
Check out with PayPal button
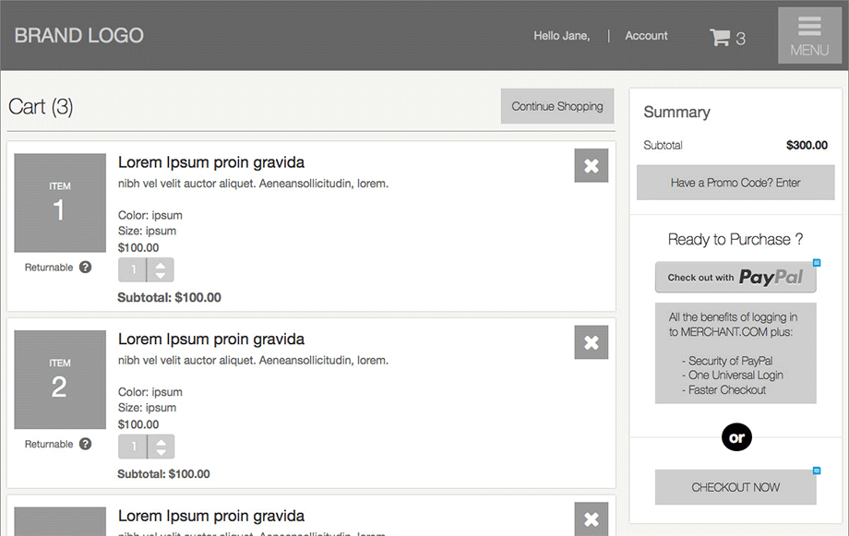tap(735, 278)
